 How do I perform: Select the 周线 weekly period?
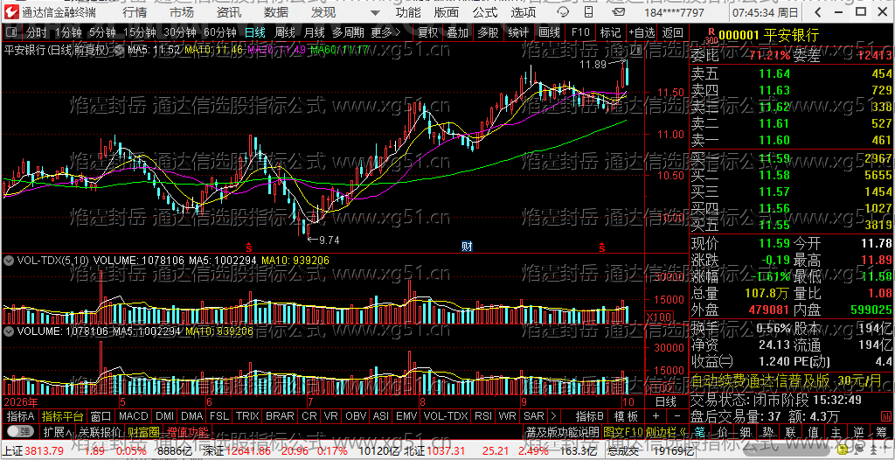(285, 32)
